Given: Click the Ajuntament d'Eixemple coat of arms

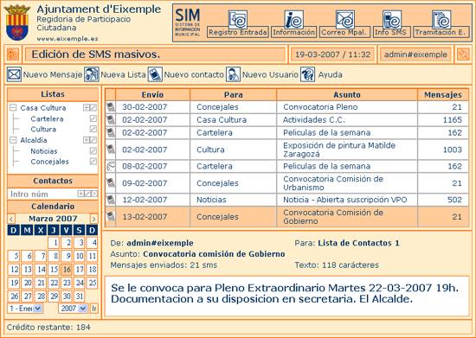Looking at the screenshot, I should (x=17, y=22).
